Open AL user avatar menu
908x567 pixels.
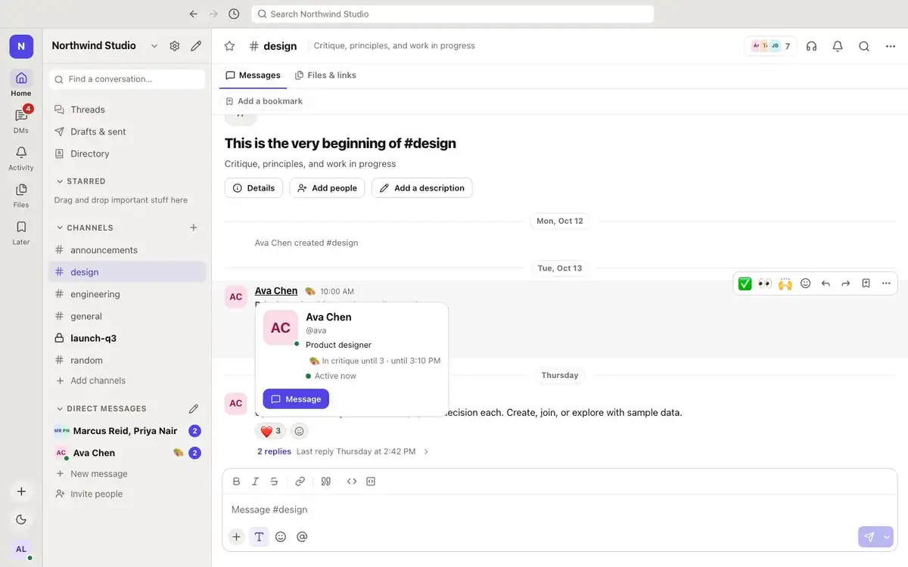pyautogui.click(x=21, y=549)
